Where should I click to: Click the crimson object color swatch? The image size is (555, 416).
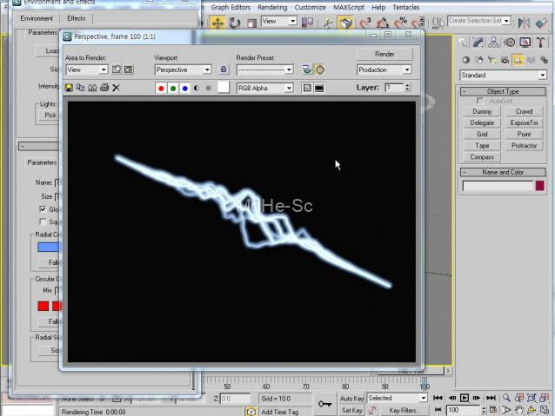click(x=539, y=186)
